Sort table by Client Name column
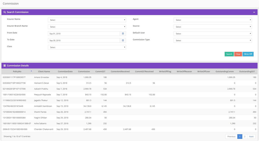259x141 pixels. tap(44, 71)
